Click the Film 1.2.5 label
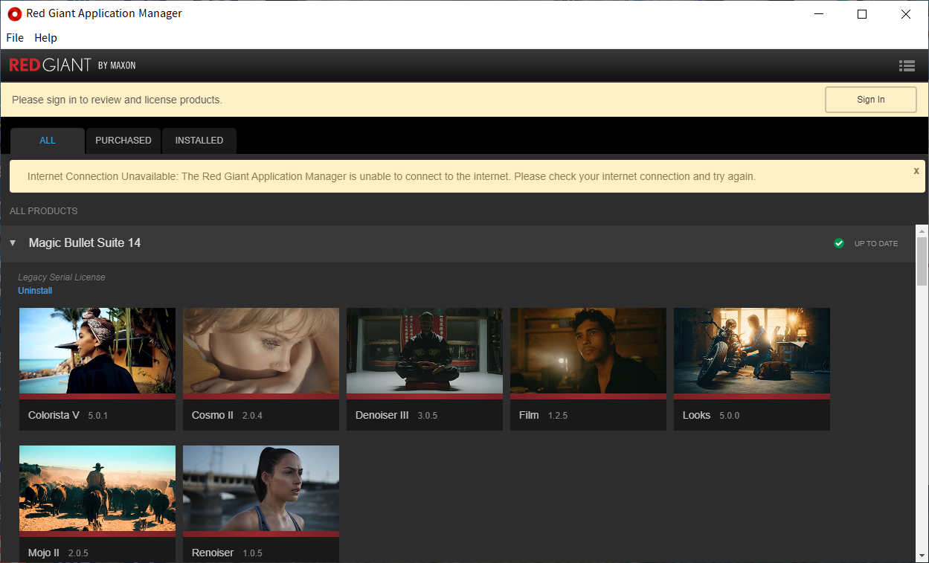 543,415
